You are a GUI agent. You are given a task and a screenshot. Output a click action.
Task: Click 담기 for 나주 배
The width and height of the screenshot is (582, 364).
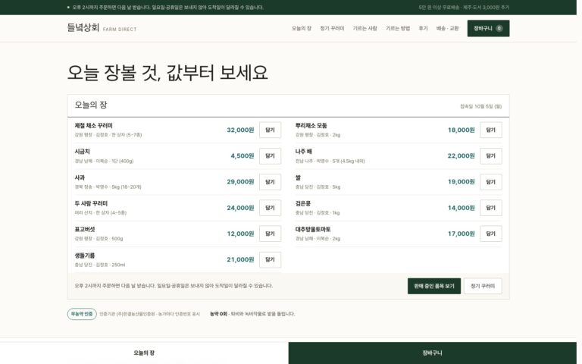click(x=491, y=156)
